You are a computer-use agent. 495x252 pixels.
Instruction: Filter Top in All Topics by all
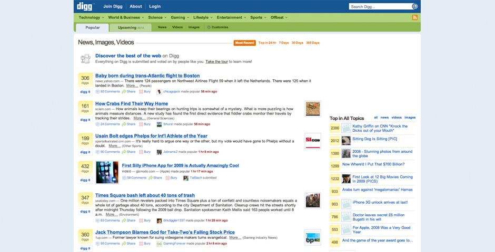coord(375,118)
